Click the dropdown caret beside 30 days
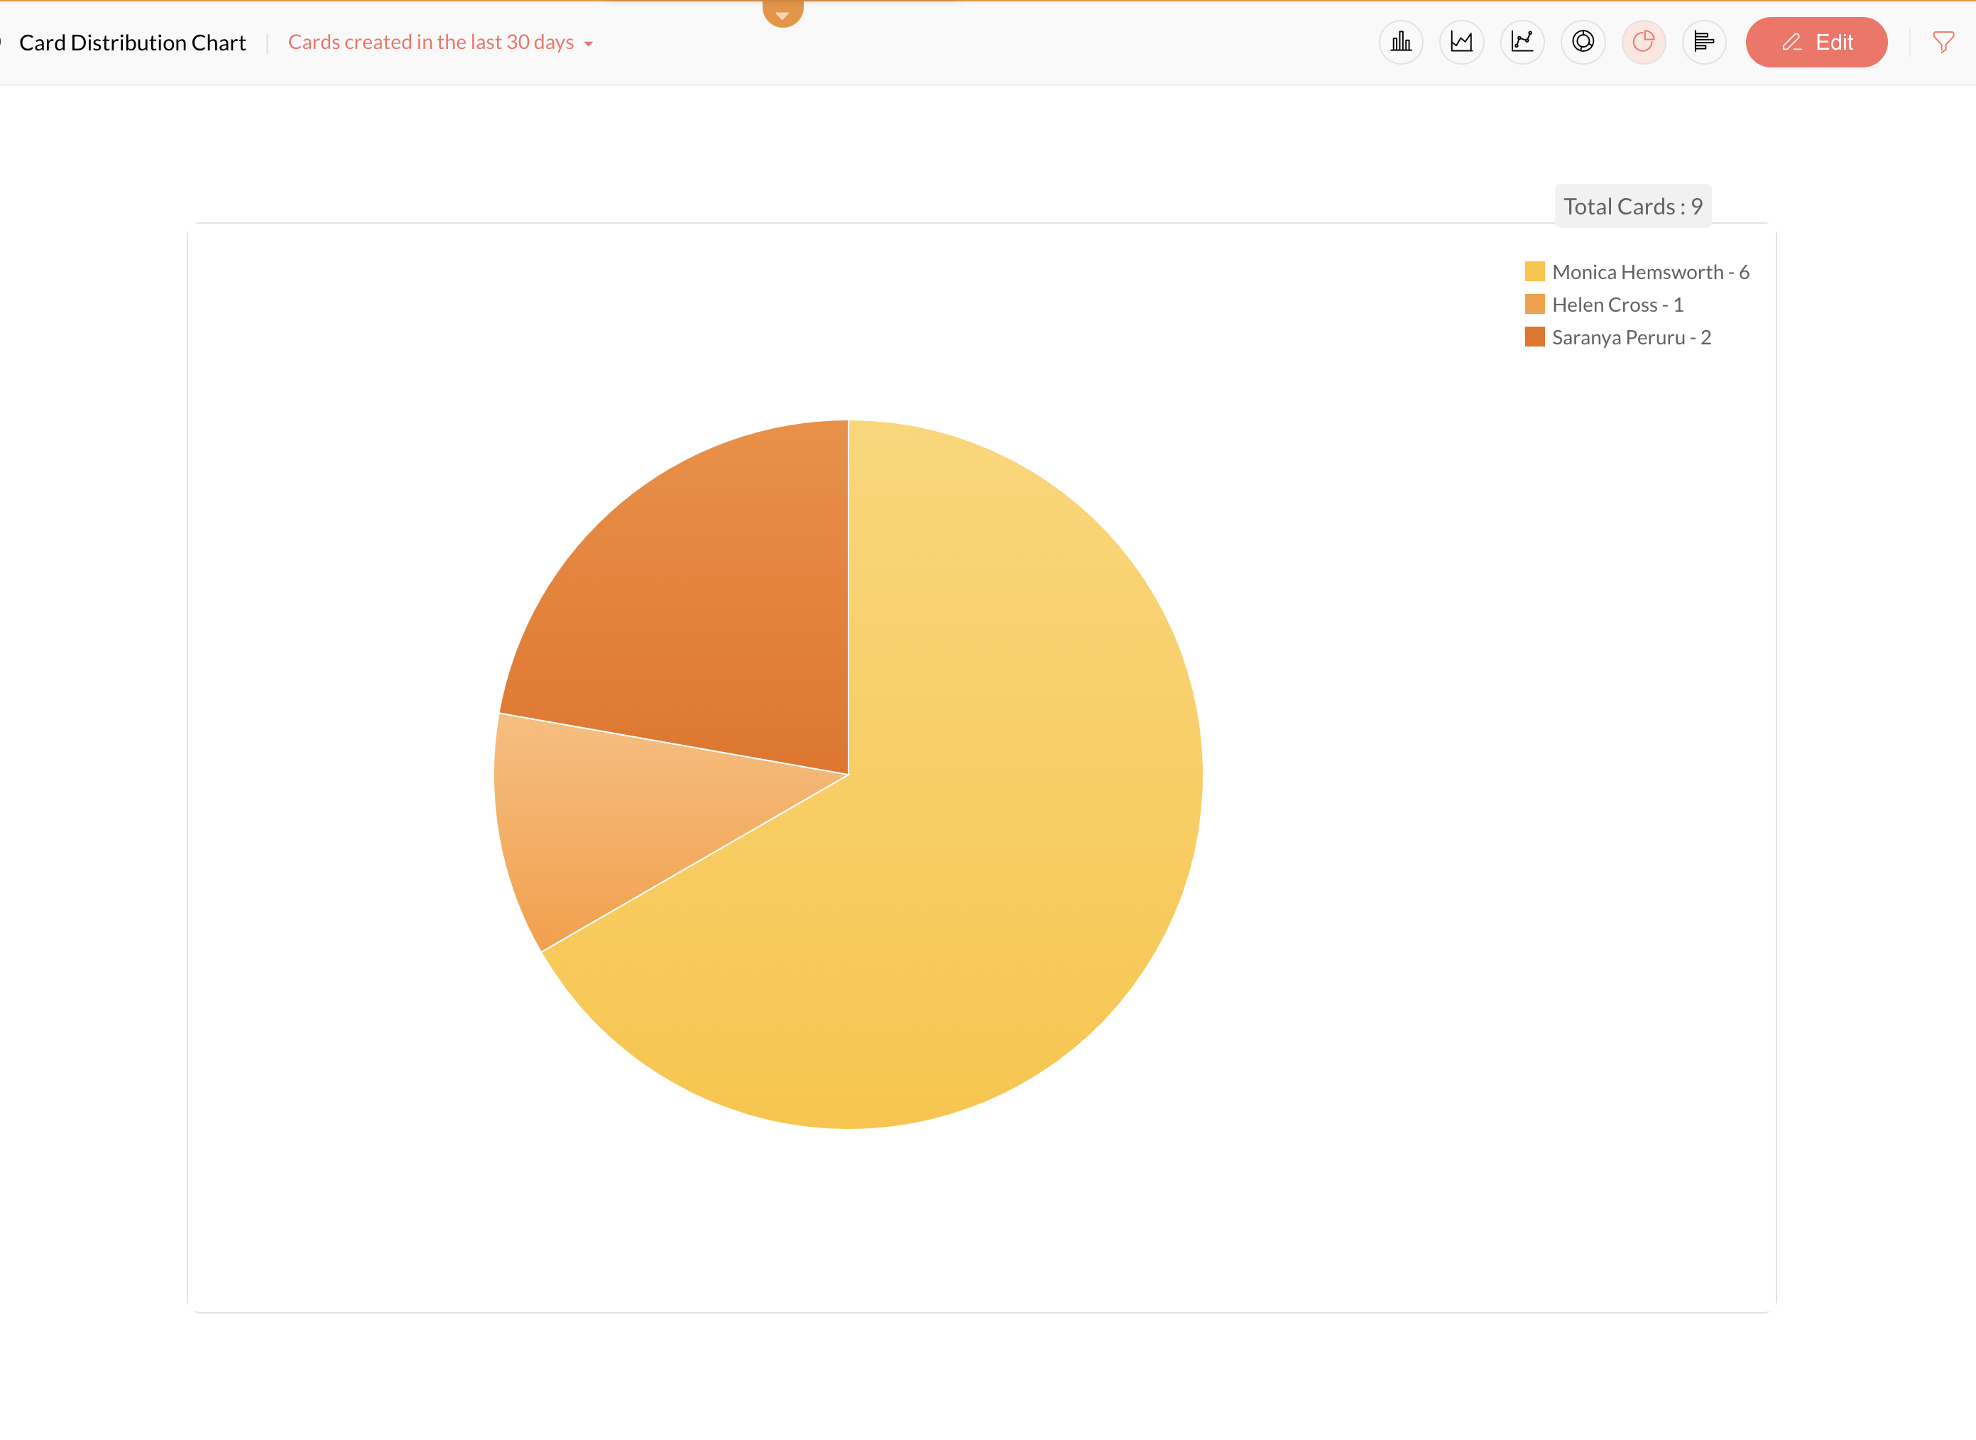The width and height of the screenshot is (1976, 1440). pyautogui.click(x=589, y=43)
